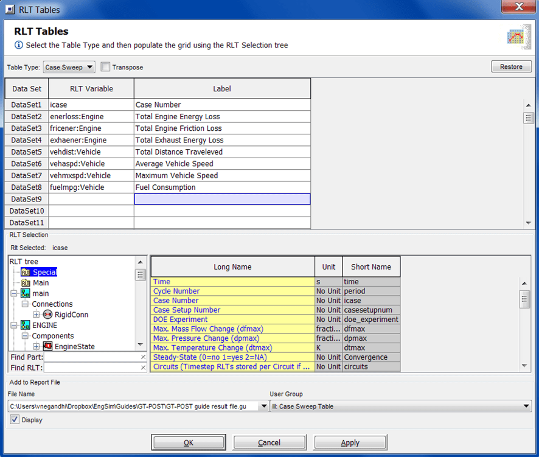The height and width of the screenshot is (457, 539).
Task: Click the Special RLT folder icon
Action: [x=26, y=273]
